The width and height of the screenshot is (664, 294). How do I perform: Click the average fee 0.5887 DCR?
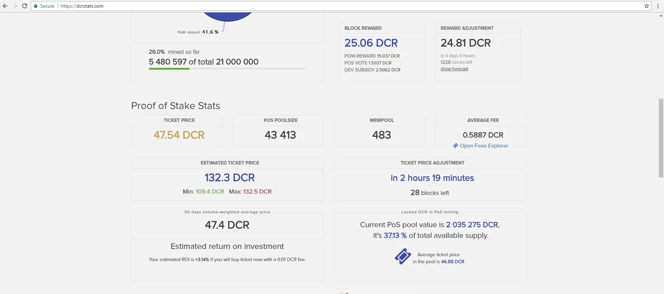tap(483, 135)
